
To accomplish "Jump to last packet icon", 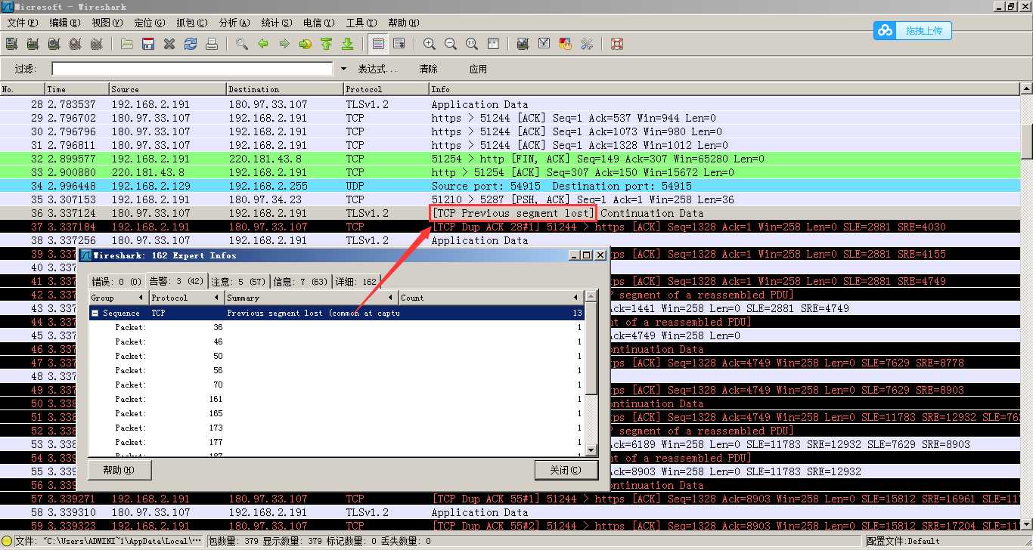I will point(348,44).
